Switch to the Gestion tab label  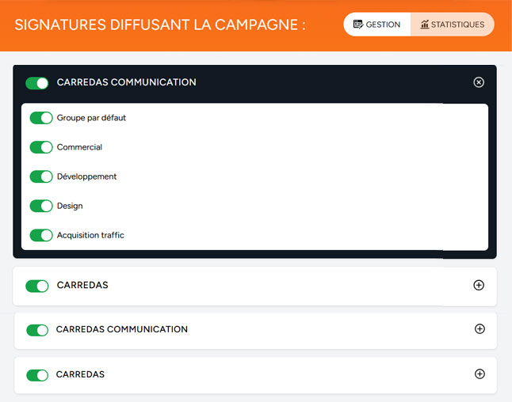click(383, 25)
